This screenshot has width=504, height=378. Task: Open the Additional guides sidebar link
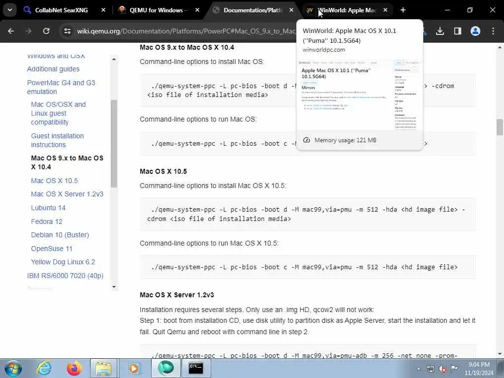pyautogui.click(x=53, y=69)
